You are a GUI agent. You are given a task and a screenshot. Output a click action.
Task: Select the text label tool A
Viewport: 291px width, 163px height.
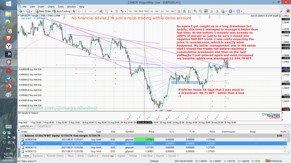[111, 11]
